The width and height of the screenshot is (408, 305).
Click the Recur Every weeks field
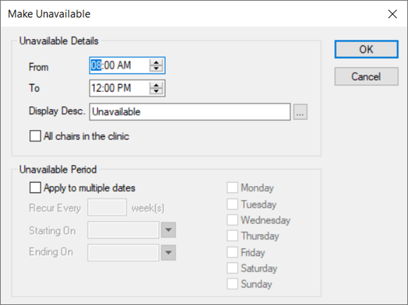107,208
